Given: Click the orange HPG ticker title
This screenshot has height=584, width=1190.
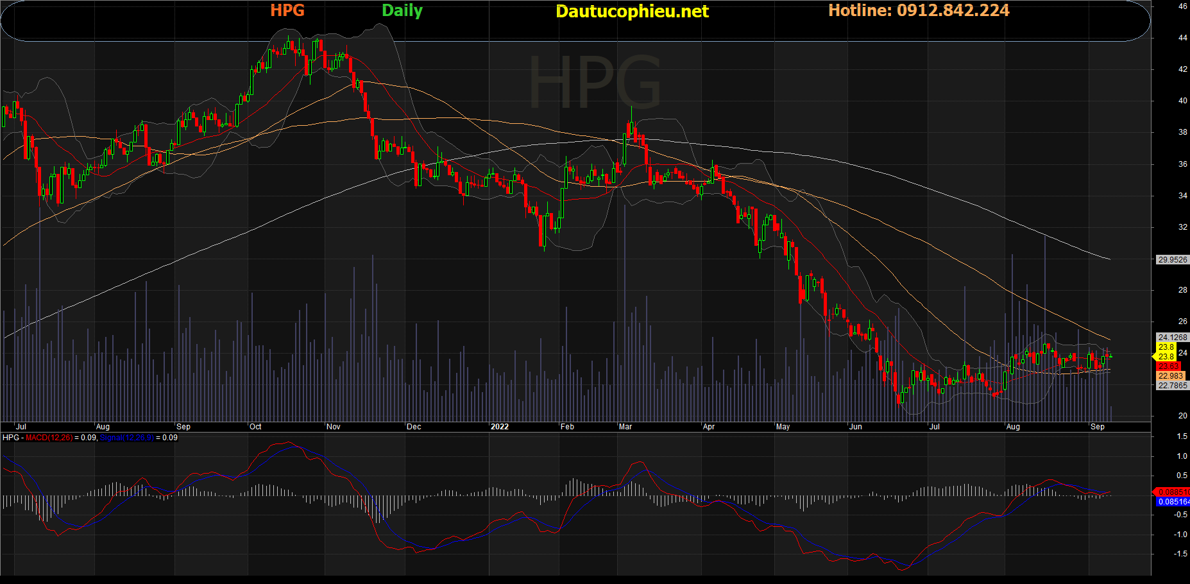Looking at the screenshot, I should (x=287, y=10).
